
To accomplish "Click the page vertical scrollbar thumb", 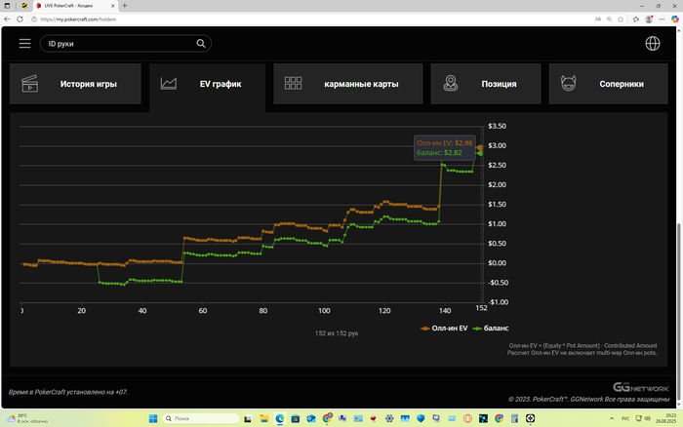I will pos(679,313).
